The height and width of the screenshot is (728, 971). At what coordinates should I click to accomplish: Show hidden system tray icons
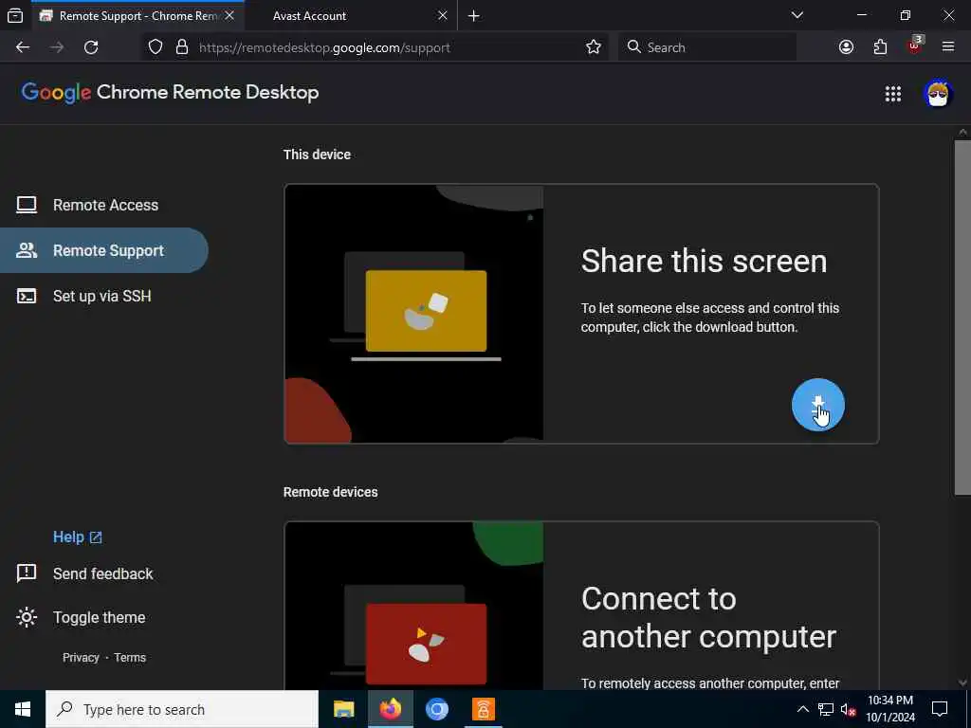tap(802, 709)
